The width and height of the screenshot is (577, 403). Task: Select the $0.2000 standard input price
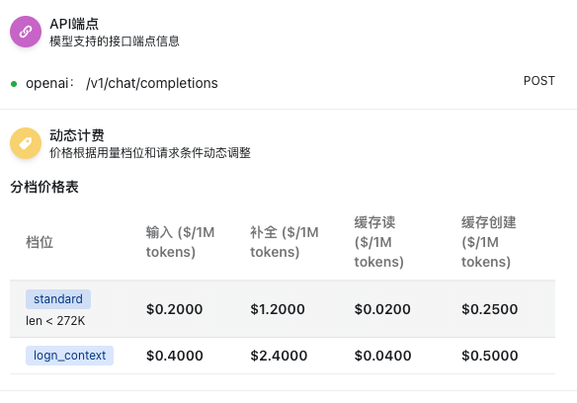coord(175,309)
